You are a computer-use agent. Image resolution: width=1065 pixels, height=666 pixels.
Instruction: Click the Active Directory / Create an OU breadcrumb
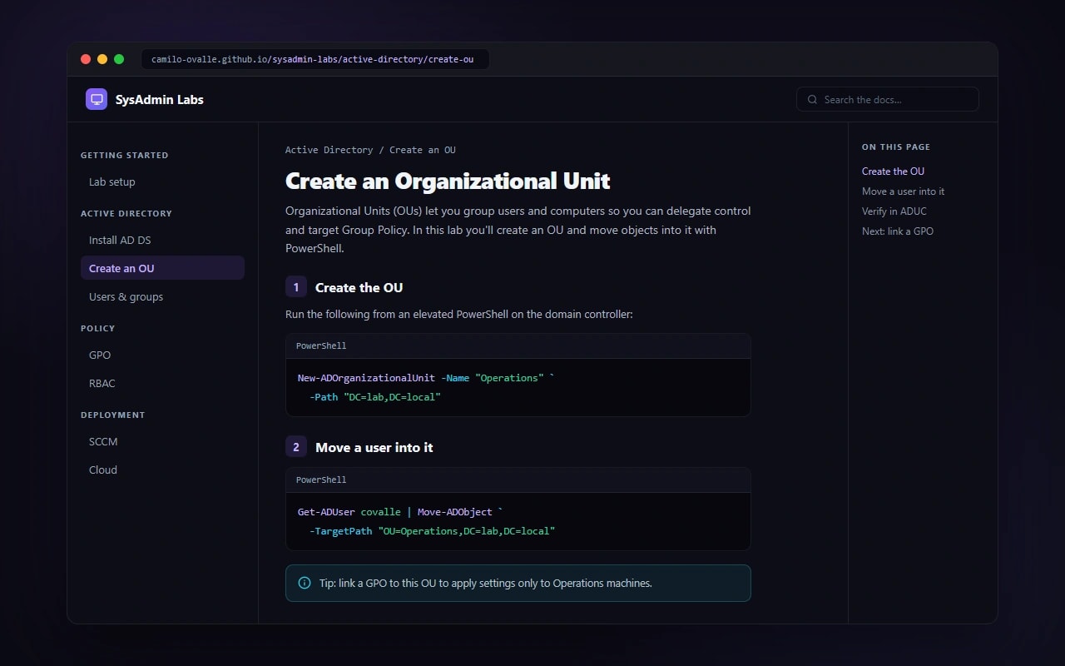click(370, 150)
